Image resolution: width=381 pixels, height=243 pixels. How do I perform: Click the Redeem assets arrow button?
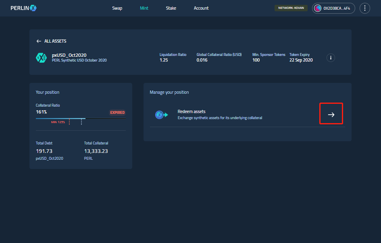(331, 115)
